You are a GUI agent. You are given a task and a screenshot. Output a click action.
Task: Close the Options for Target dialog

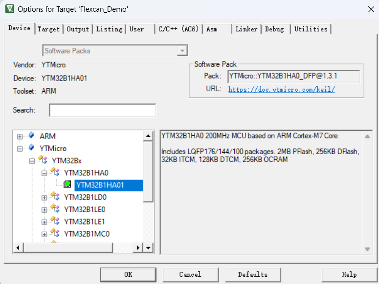point(371,9)
